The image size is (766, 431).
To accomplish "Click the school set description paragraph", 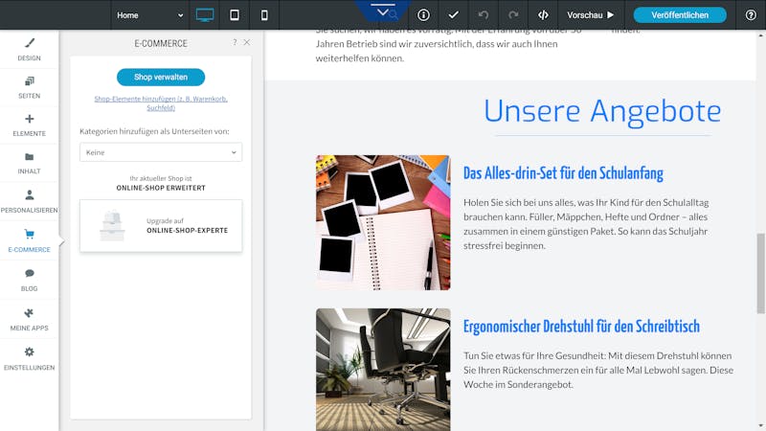I will click(586, 224).
